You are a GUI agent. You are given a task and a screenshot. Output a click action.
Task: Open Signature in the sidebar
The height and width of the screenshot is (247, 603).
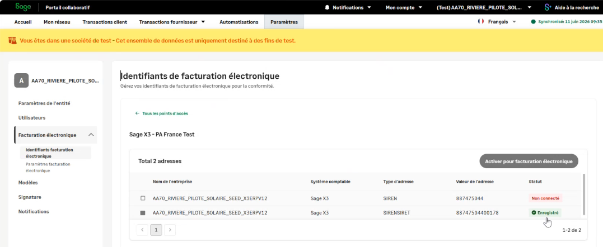tap(30, 197)
